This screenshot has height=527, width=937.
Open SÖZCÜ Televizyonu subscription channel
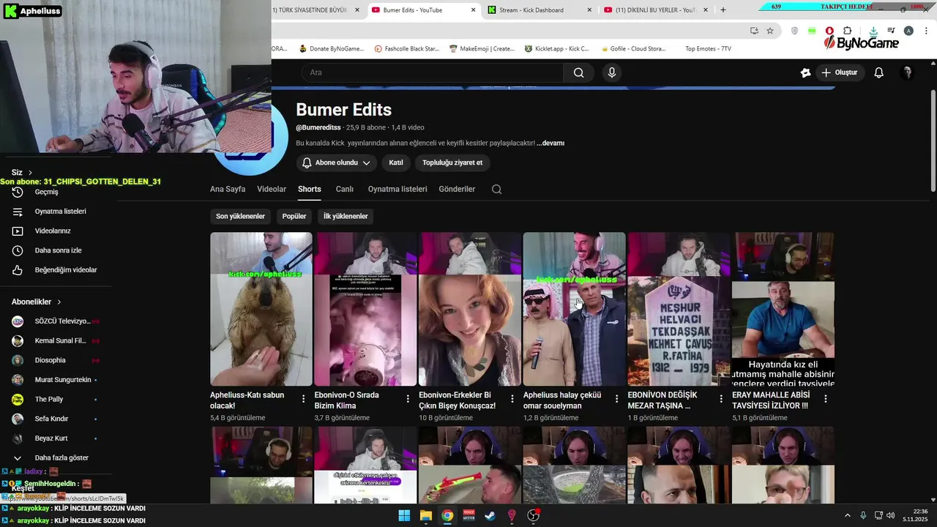coord(57,321)
